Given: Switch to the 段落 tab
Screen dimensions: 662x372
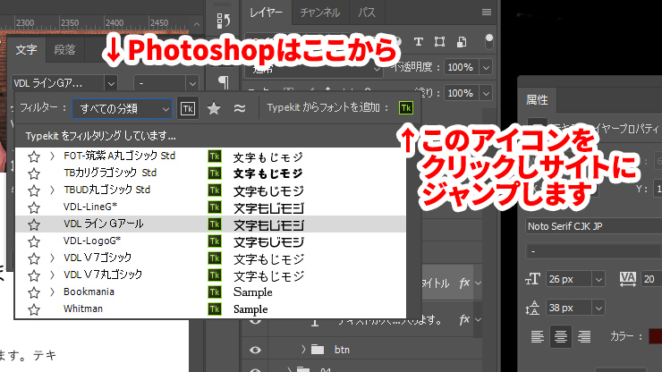Looking at the screenshot, I should point(64,50).
